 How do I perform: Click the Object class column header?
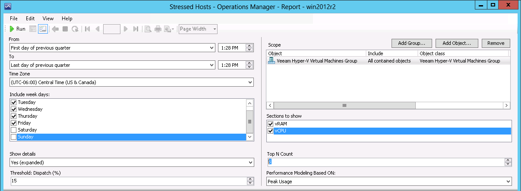click(463, 53)
